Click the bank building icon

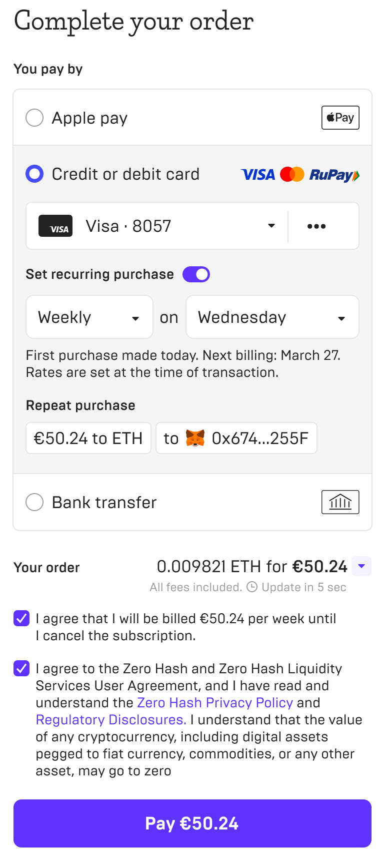pyautogui.click(x=340, y=502)
